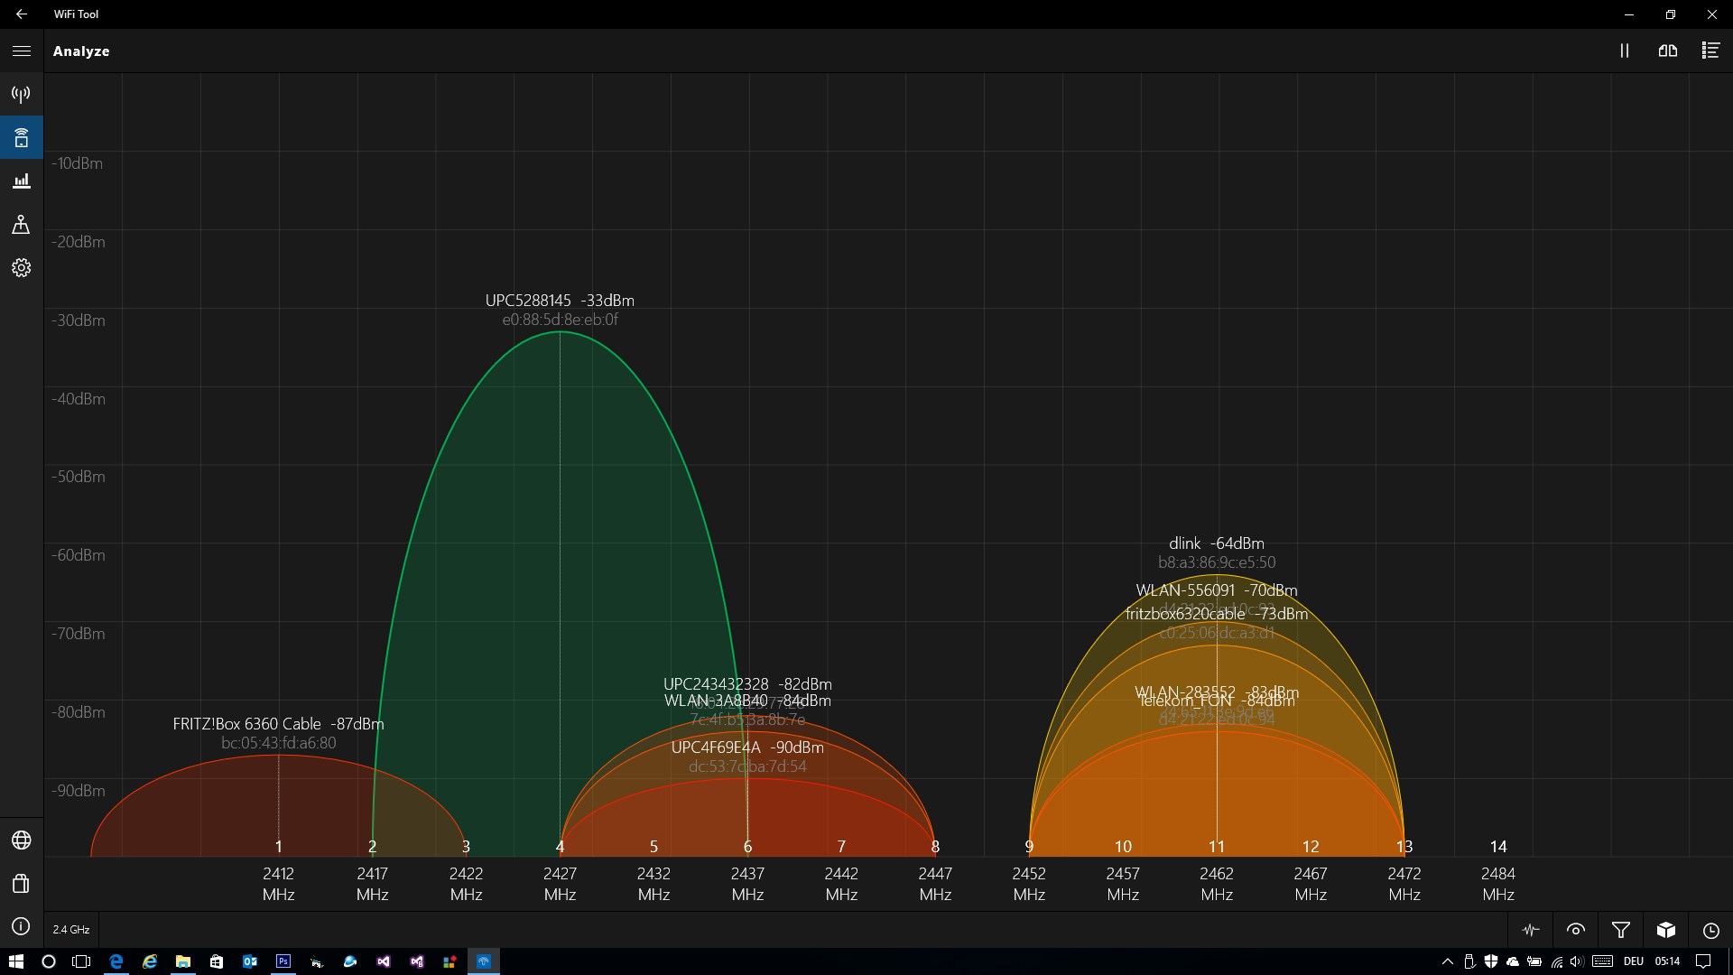Select the Analyze router icon in sidebar
This screenshot has width=1733, height=975.
22,138
